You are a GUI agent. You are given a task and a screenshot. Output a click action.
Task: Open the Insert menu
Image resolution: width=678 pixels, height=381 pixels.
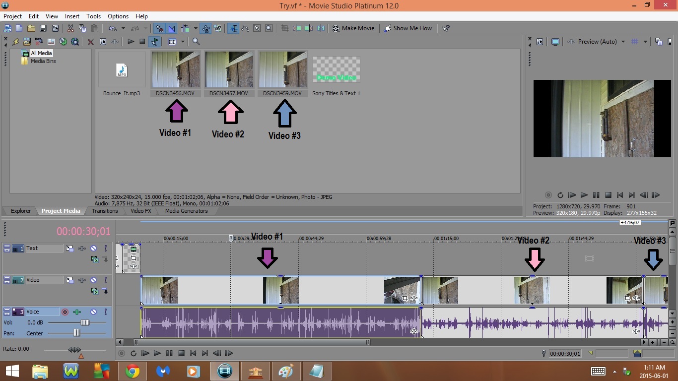point(72,16)
